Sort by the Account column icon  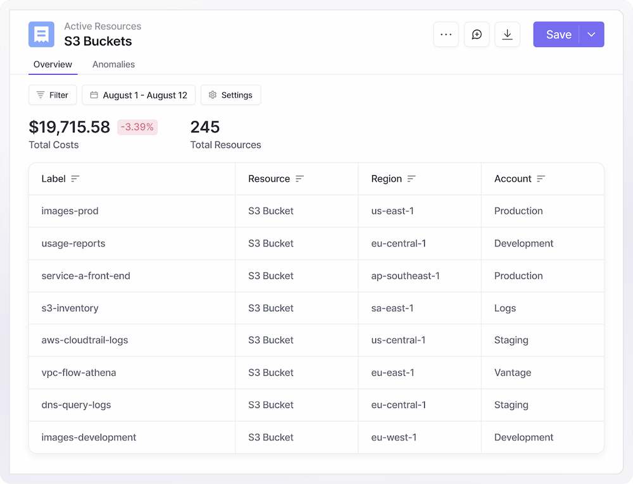(541, 179)
